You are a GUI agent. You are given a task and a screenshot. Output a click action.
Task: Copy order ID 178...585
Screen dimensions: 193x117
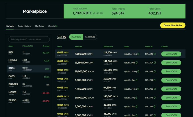pyautogui.click(x=155, y=115)
